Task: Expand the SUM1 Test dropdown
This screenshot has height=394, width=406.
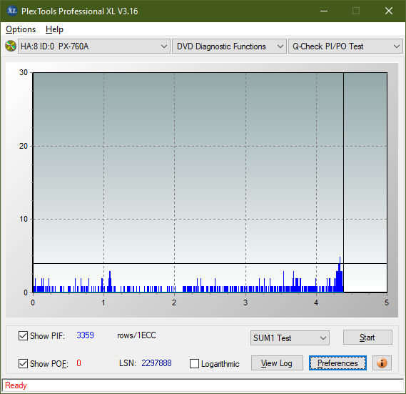Action: pos(290,338)
